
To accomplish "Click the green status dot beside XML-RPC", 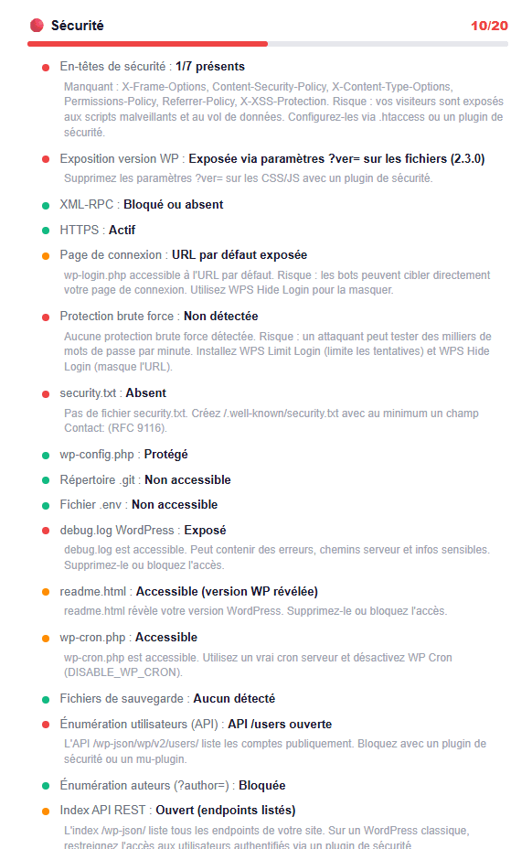I will (48, 204).
